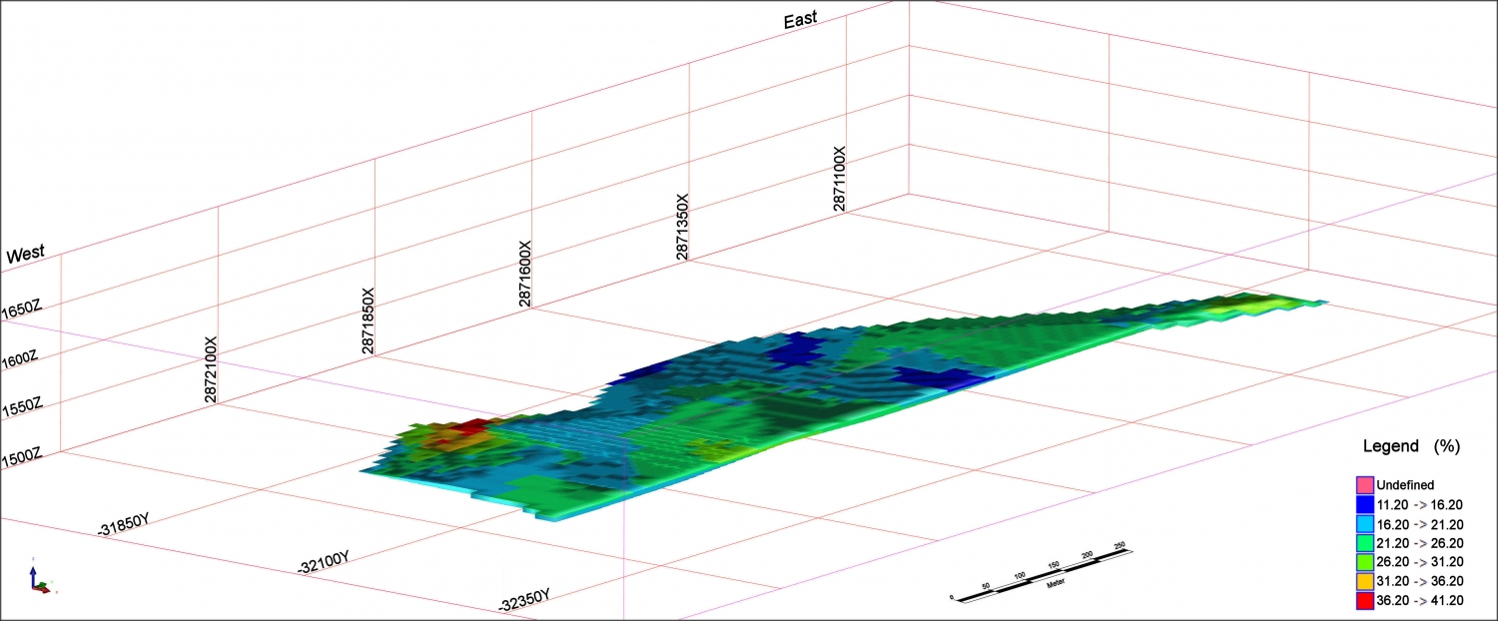The width and height of the screenshot is (1498, 621).
Task: Click the 1500Z elevation axis label
Action: tap(21, 456)
